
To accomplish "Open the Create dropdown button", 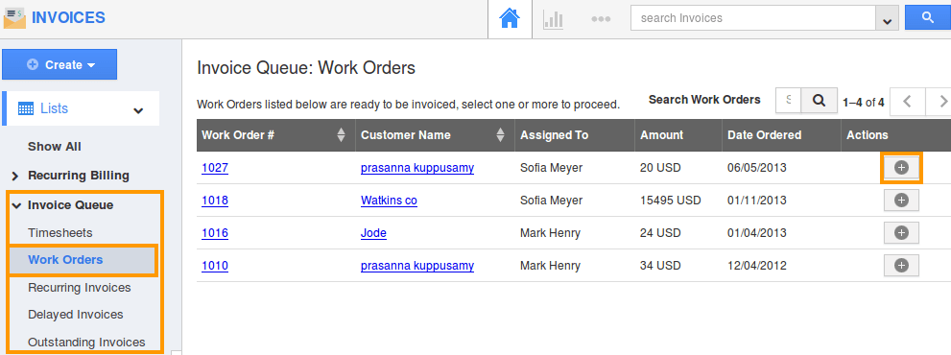I will click(59, 64).
